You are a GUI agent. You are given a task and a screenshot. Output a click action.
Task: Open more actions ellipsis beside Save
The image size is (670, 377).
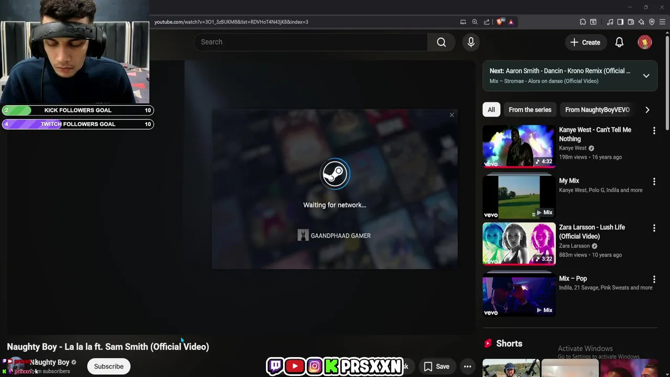click(x=467, y=367)
